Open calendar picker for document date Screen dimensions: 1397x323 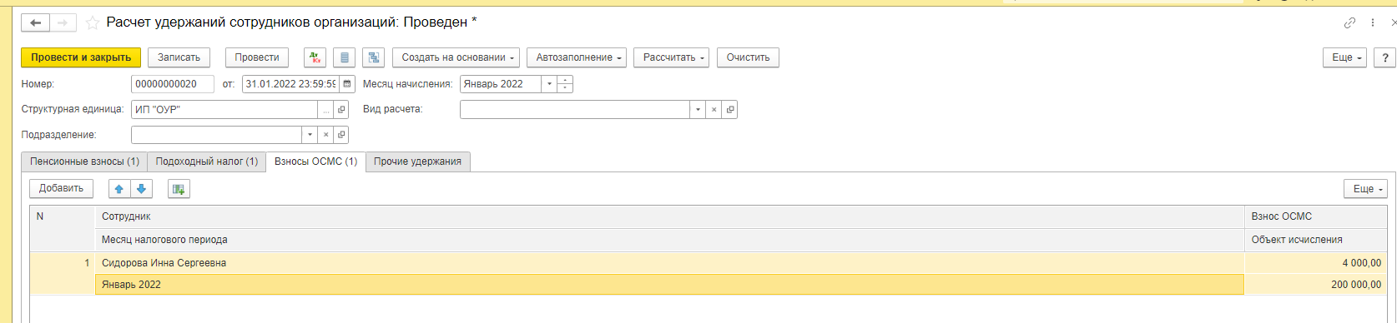point(347,84)
